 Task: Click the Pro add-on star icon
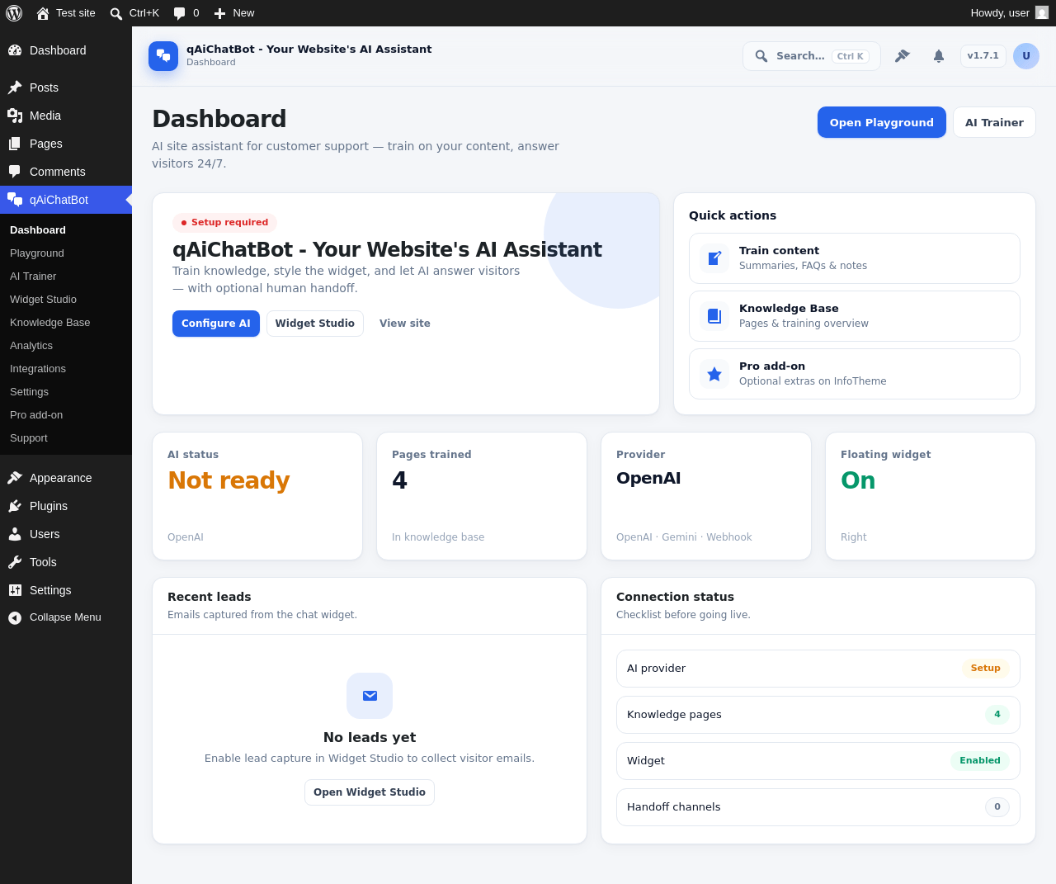coord(714,374)
